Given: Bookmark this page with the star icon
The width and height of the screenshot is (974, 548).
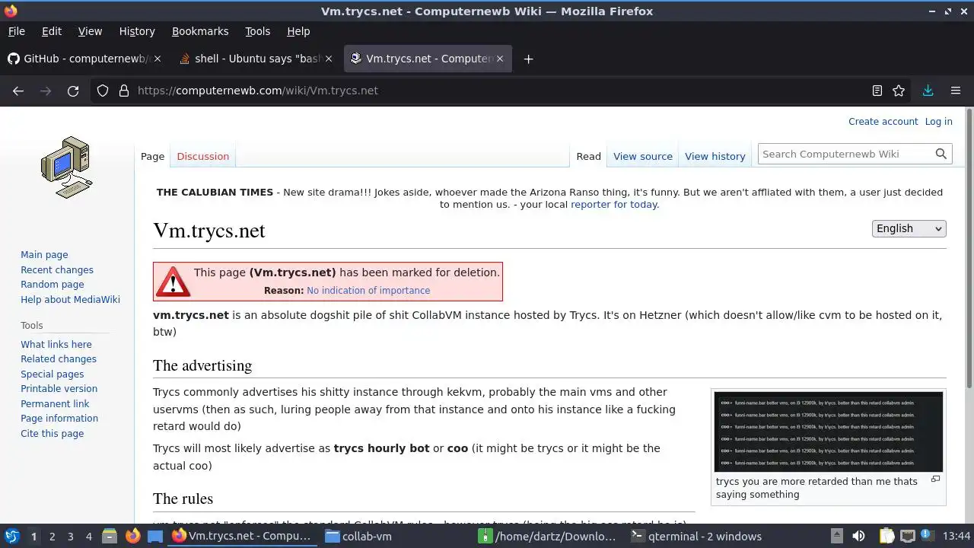Looking at the screenshot, I should pyautogui.click(x=899, y=91).
